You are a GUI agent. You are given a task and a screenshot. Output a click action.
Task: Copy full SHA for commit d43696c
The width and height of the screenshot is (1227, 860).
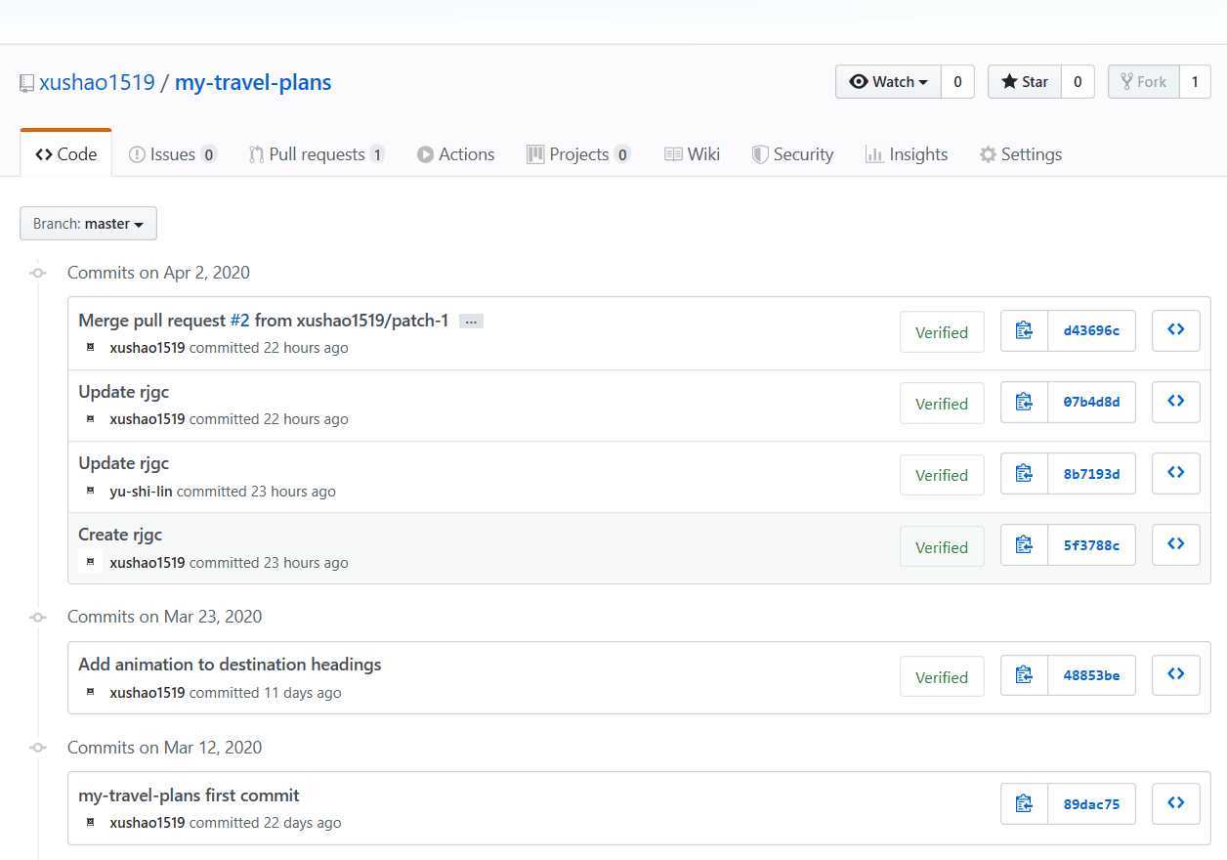coord(1024,330)
